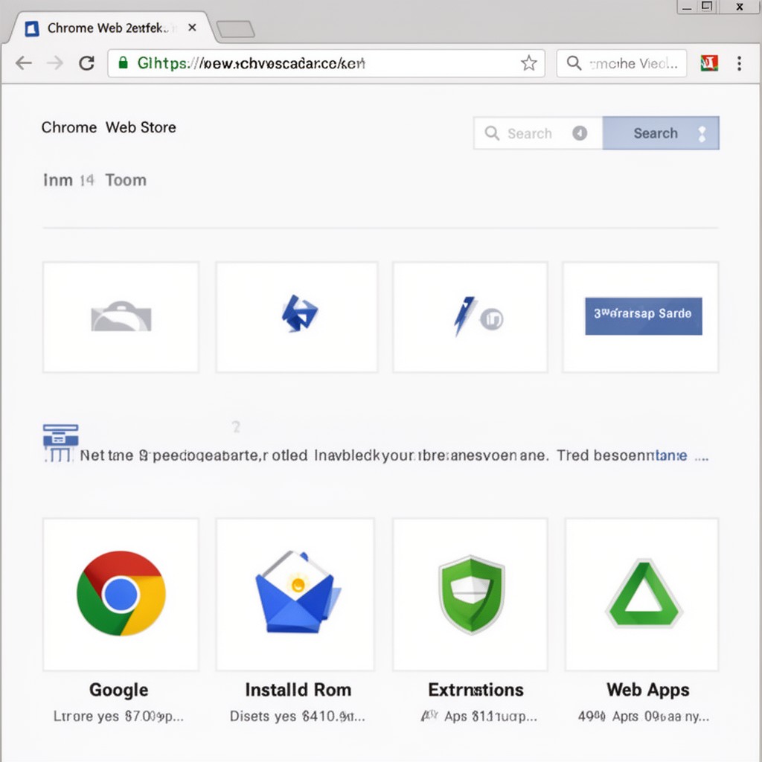Open the blue angular logo tile
The height and width of the screenshot is (762, 762).
[x=297, y=317]
